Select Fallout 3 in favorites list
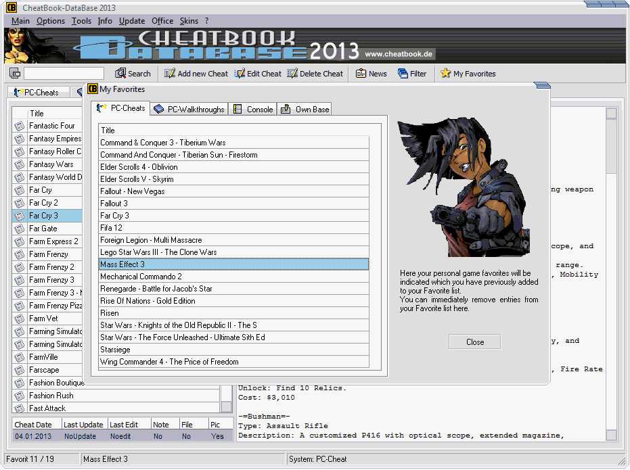 click(234, 204)
